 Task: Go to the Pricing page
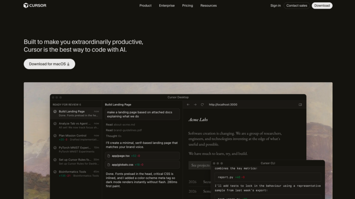pyautogui.click(x=188, y=5)
